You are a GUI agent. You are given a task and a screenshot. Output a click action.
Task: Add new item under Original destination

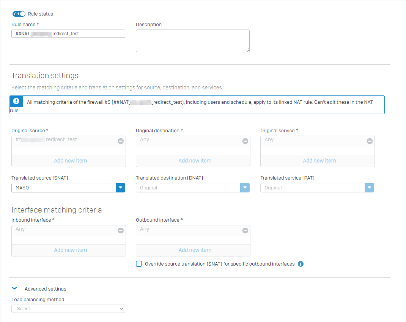pos(195,161)
